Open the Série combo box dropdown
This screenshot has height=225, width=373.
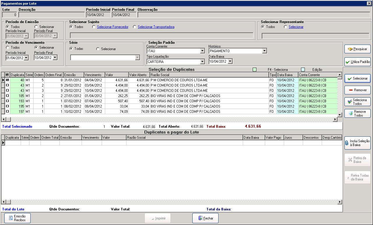click(138, 58)
